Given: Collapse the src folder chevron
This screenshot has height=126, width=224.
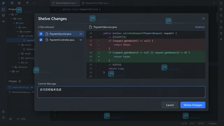Looking at the screenshot, I should click(9, 14).
